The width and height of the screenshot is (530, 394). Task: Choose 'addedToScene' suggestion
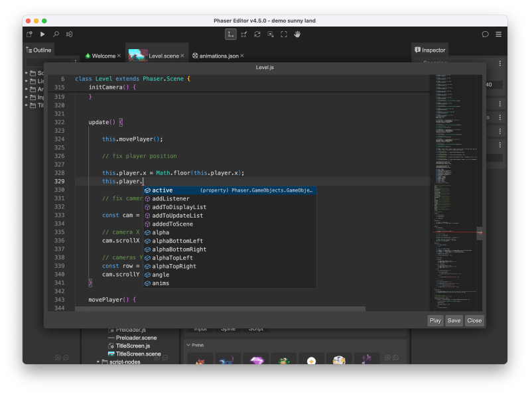pyautogui.click(x=230, y=224)
